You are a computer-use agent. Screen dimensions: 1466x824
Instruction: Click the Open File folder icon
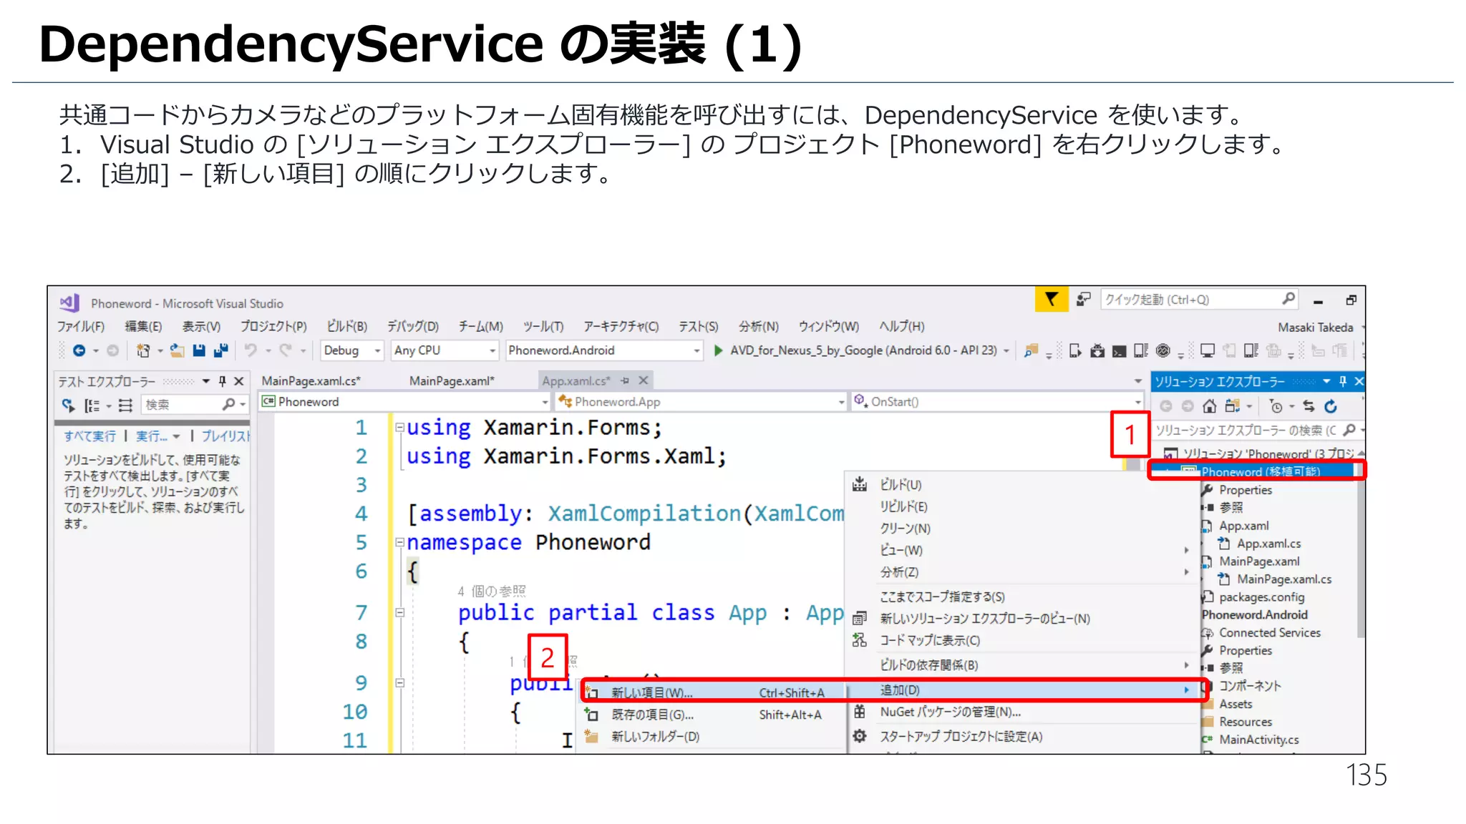pyautogui.click(x=177, y=350)
